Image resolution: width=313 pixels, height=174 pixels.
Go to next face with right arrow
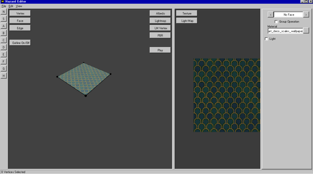(x=306, y=15)
